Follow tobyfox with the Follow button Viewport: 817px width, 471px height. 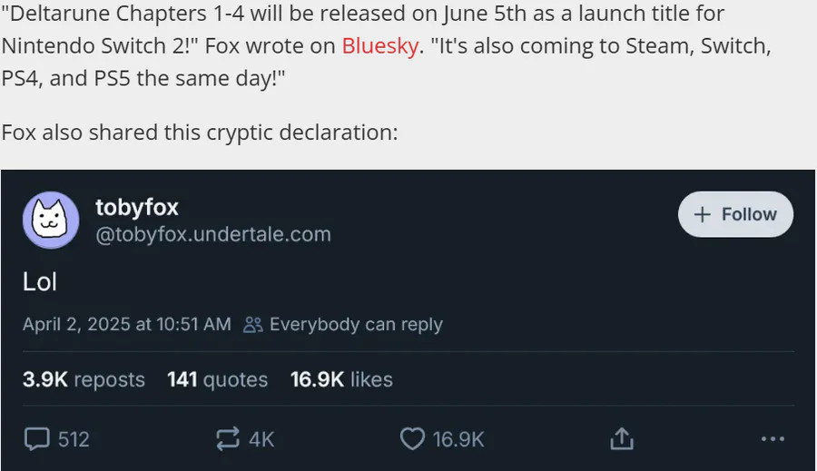735,214
